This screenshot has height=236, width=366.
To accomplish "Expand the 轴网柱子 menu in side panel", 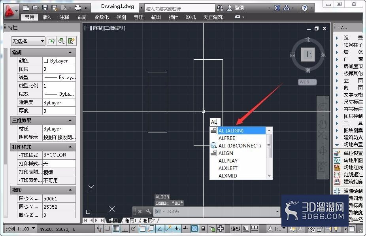I will coord(349,45).
